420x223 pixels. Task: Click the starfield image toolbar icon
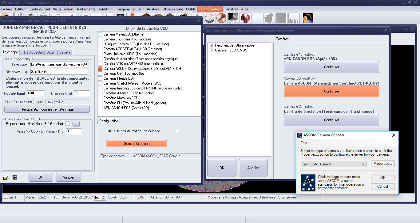coord(233,18)
